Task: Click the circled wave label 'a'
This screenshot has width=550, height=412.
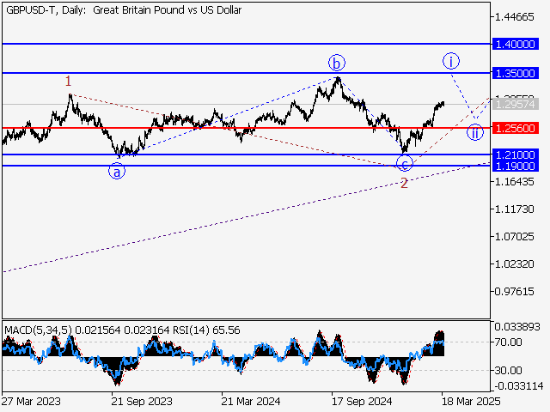Action: [x=116, y=171]
